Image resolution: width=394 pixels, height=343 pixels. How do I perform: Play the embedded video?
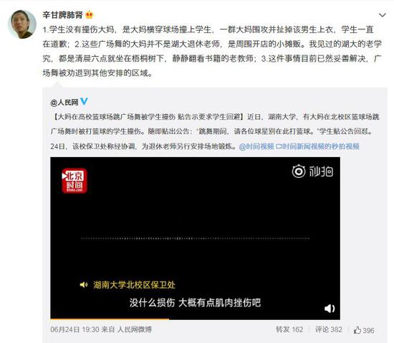tap(195, 238)
